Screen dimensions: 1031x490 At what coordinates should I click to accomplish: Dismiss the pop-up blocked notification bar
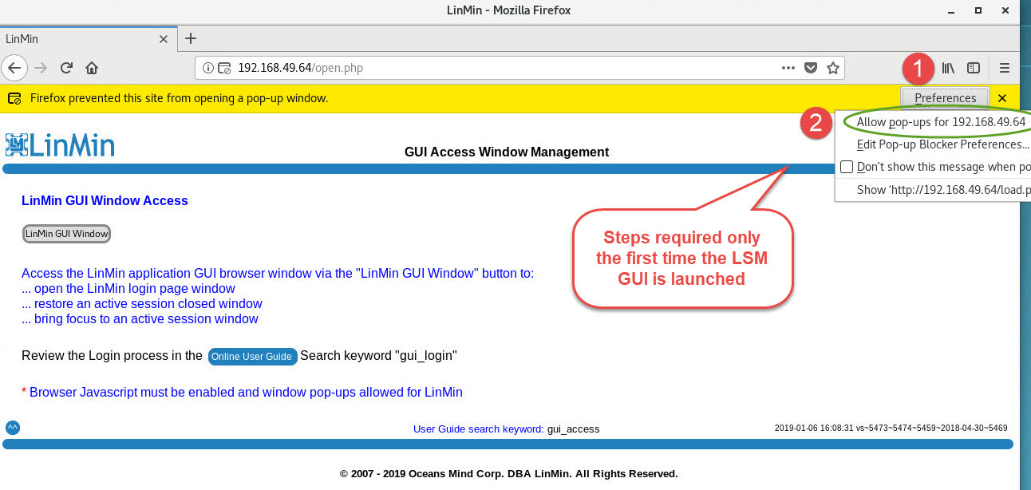pos(1002,98)
